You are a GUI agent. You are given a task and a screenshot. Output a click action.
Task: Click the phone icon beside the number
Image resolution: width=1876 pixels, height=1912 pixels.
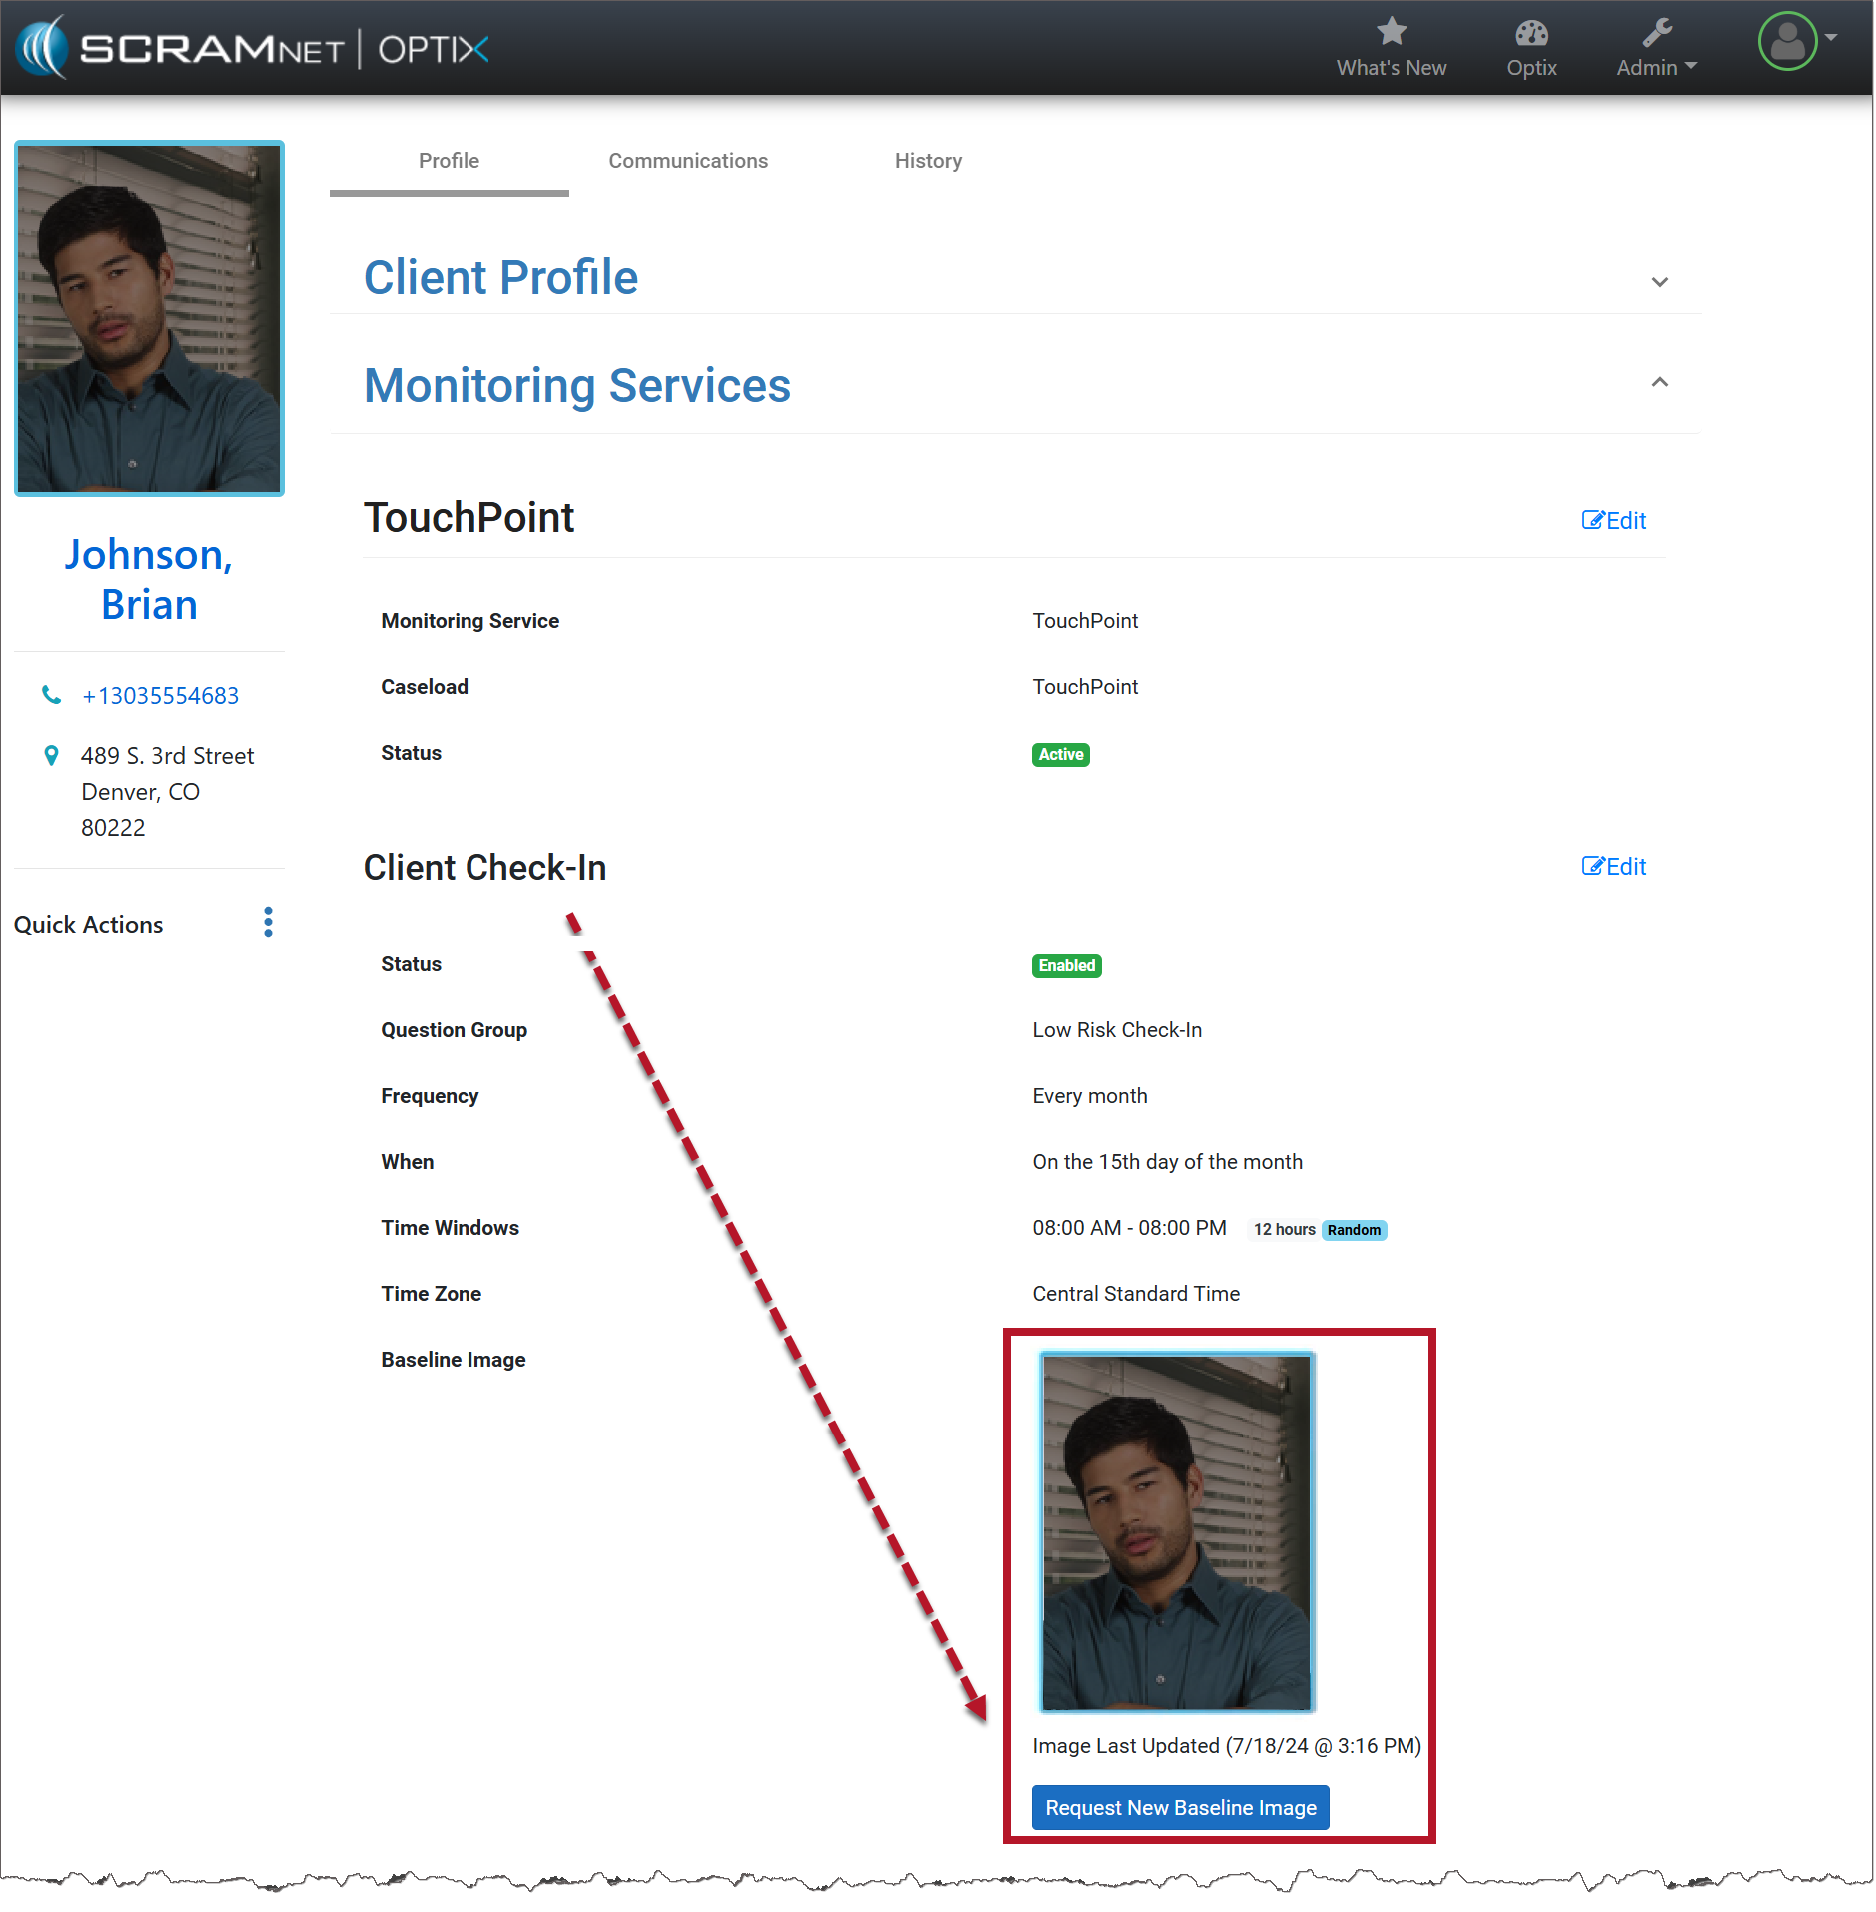[x=51, y=695]
